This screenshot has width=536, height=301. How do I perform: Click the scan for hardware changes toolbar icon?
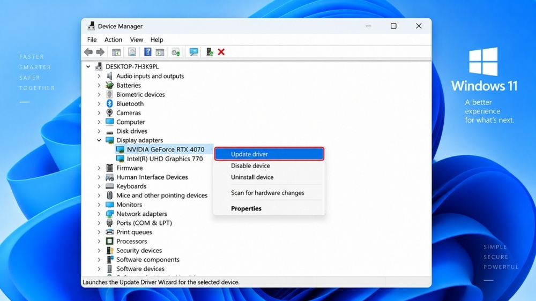176,52
